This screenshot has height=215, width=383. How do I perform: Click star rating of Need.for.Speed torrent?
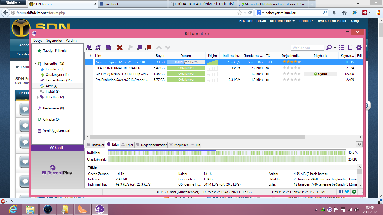pos(292,62)
